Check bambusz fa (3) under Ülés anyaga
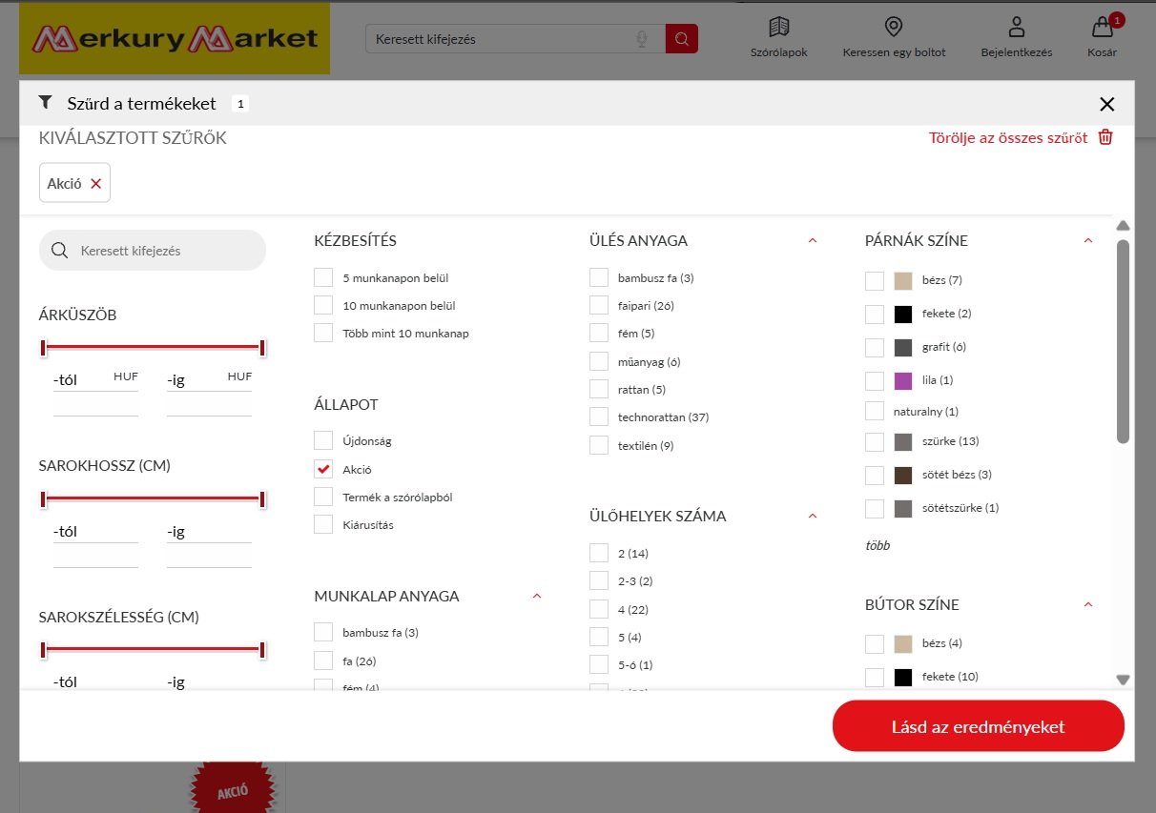 (x=599, y=277)
